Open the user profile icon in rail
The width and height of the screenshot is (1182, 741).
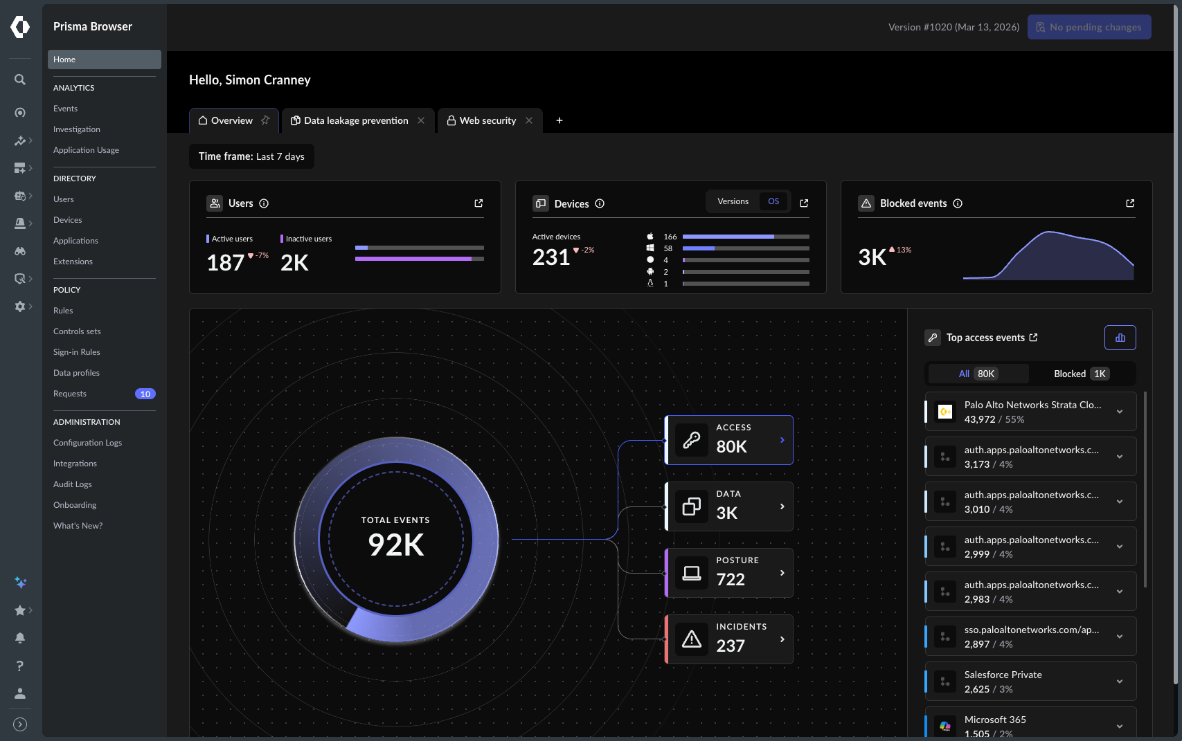(x=20, y=693)
